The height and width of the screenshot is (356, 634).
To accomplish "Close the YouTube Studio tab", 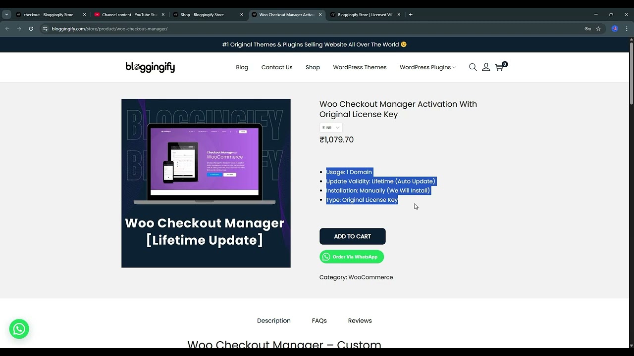I will click(x=163, y=14).
